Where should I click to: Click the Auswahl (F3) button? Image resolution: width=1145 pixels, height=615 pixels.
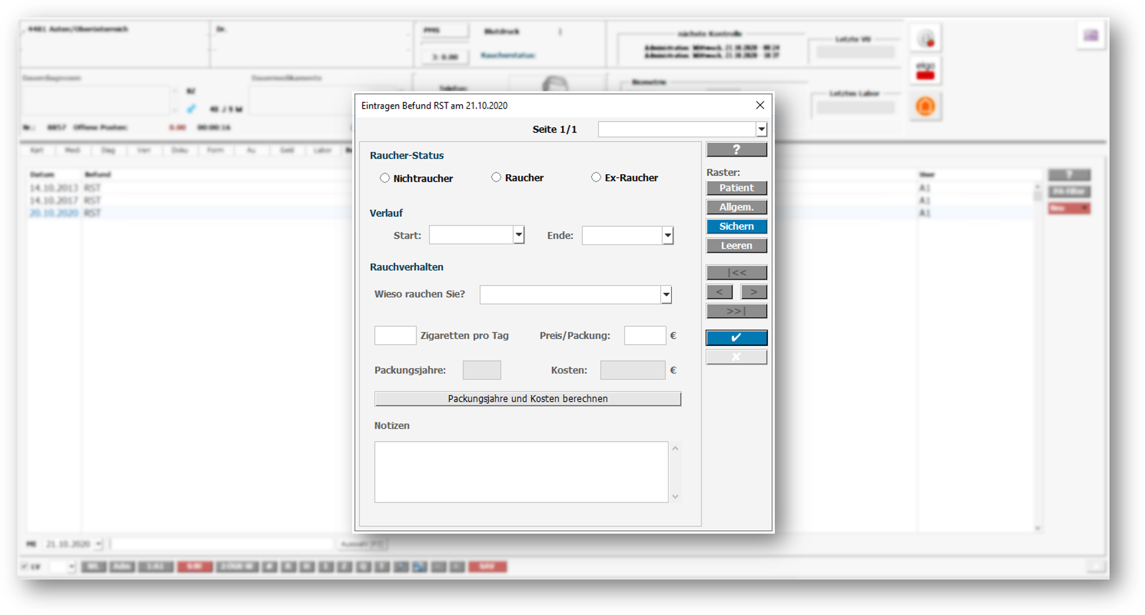point(362,544)
